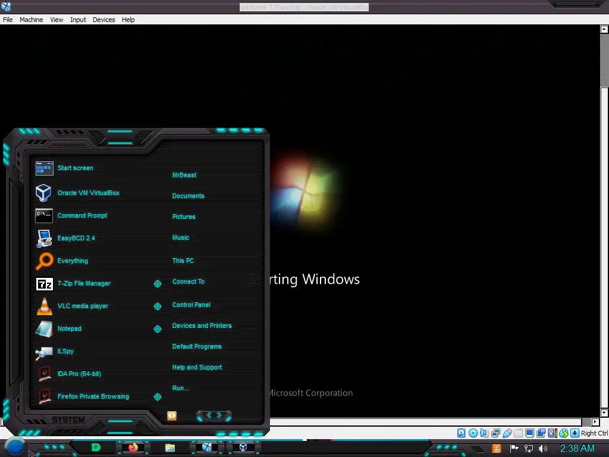Open the Devices menu

(x=103, y=20)
